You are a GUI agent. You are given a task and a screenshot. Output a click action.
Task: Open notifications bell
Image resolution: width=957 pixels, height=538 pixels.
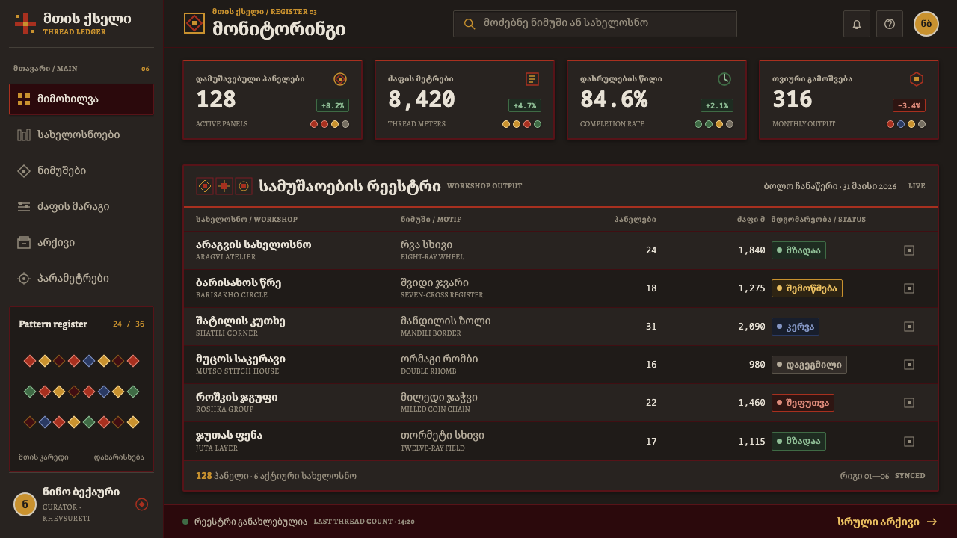857,24
